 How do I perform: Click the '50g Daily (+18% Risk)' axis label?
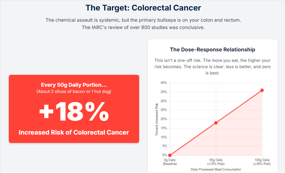(x=216, y=162)
